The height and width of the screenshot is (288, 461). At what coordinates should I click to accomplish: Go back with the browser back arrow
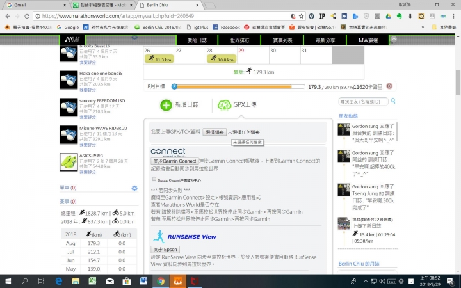8,16
